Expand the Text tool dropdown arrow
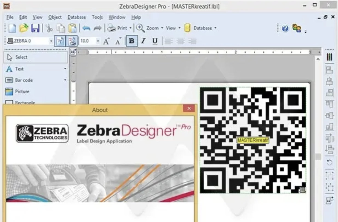This screenshot has width=338, height=222. click(x=65, y=69)
